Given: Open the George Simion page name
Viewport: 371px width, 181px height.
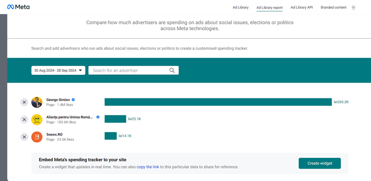Looking at the screenshot, I should 58,100.
